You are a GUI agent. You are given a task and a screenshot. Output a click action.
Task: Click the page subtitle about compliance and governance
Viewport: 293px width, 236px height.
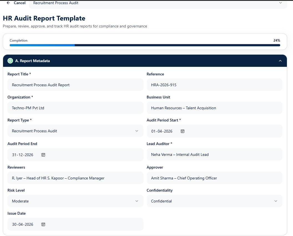coord(75,26)
